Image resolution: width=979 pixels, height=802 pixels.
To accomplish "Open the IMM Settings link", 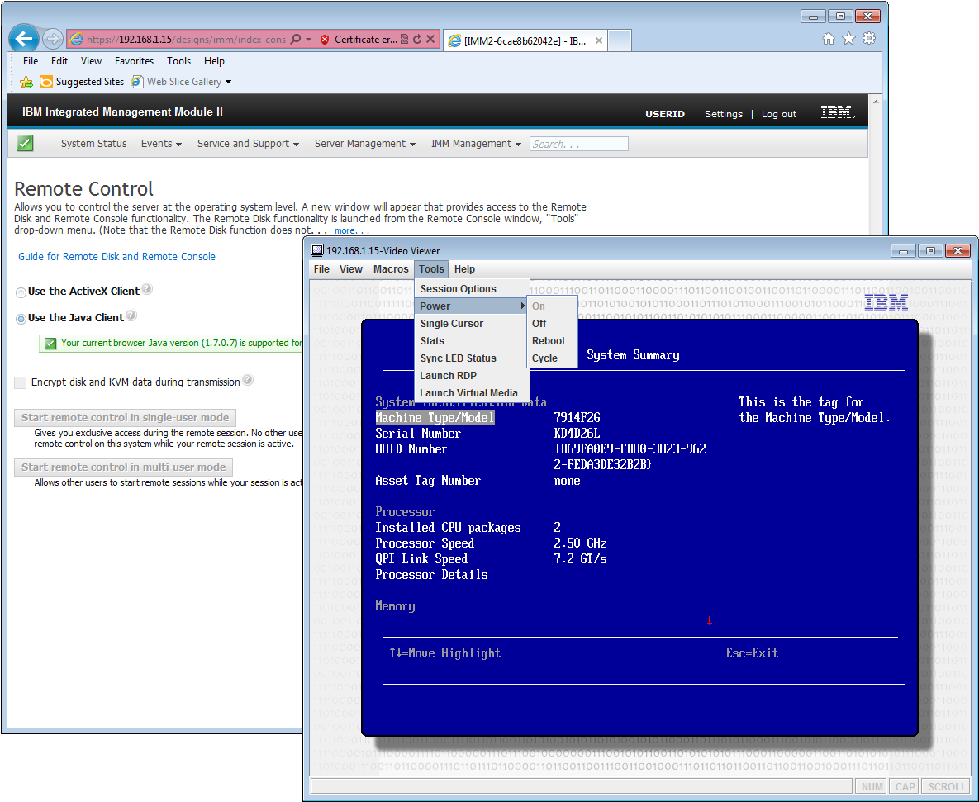I will (724, 114).
